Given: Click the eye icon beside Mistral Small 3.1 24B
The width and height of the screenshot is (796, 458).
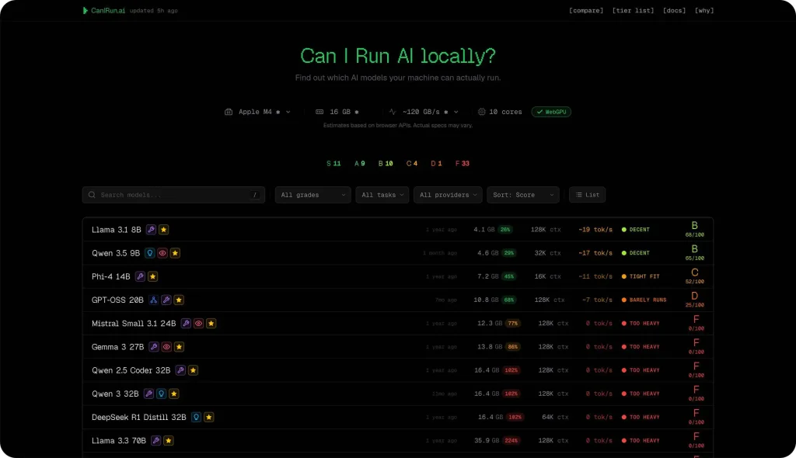Looking at the screenshot, I should pos(198,324).
